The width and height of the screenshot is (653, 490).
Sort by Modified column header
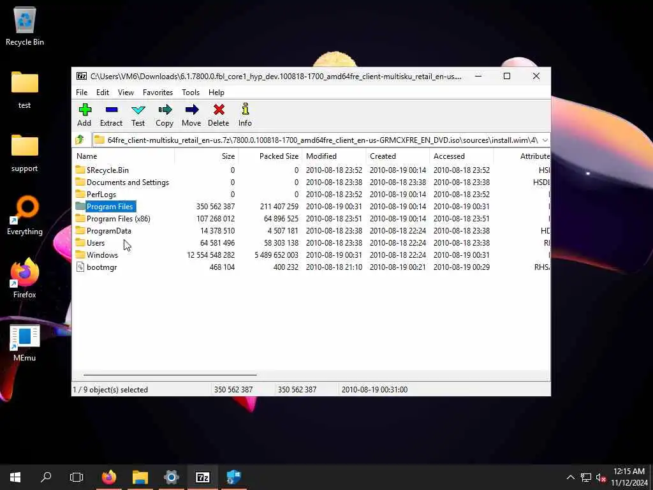click(334, 156)
